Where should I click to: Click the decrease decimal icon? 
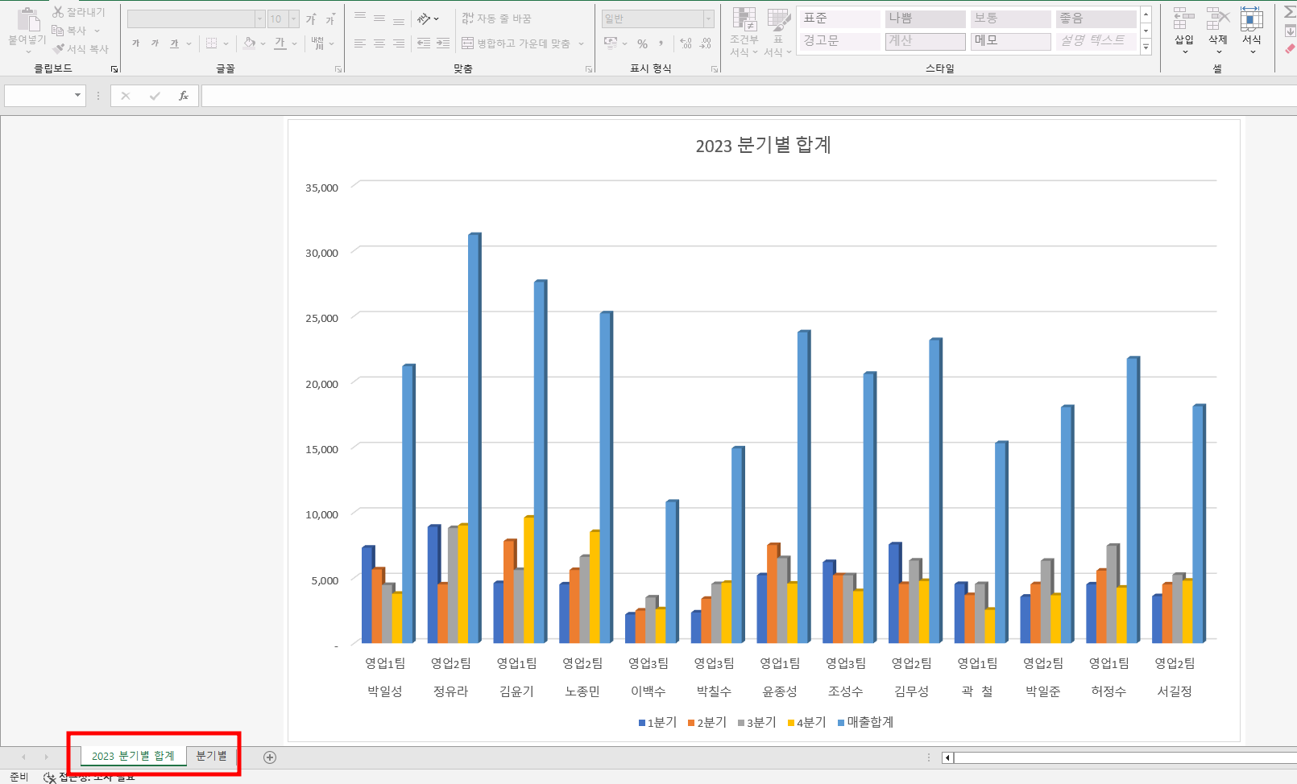tap(705, 43)
